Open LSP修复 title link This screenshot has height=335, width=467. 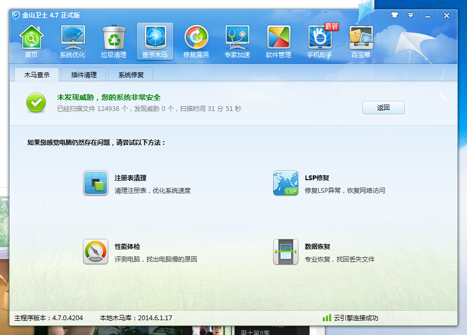click(x=317, y=178)
